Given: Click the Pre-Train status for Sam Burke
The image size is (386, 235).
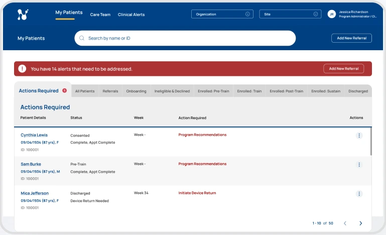Looking at the screenshot, I should (78, 164).
